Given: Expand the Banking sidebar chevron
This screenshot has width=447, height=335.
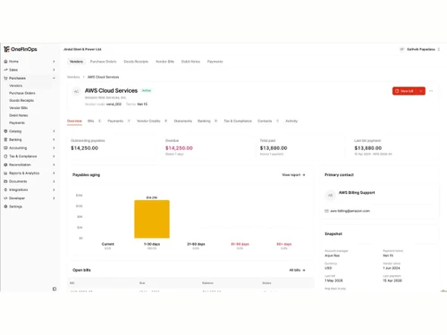Looking at the screenshot, I should 54,139.
